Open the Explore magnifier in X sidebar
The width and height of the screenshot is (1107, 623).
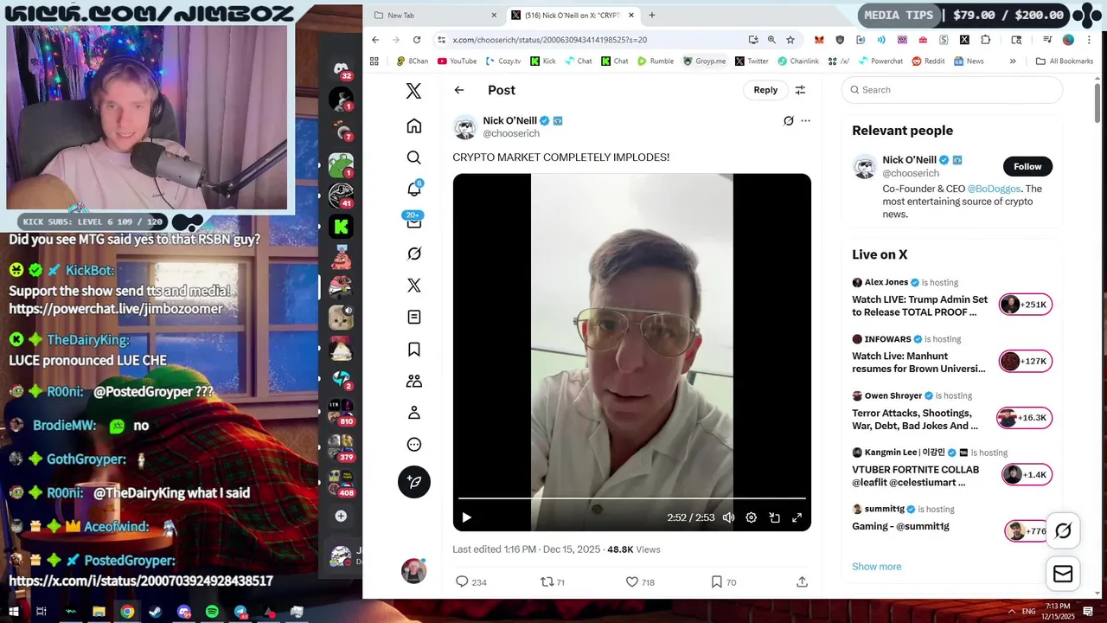click(414, 157)
